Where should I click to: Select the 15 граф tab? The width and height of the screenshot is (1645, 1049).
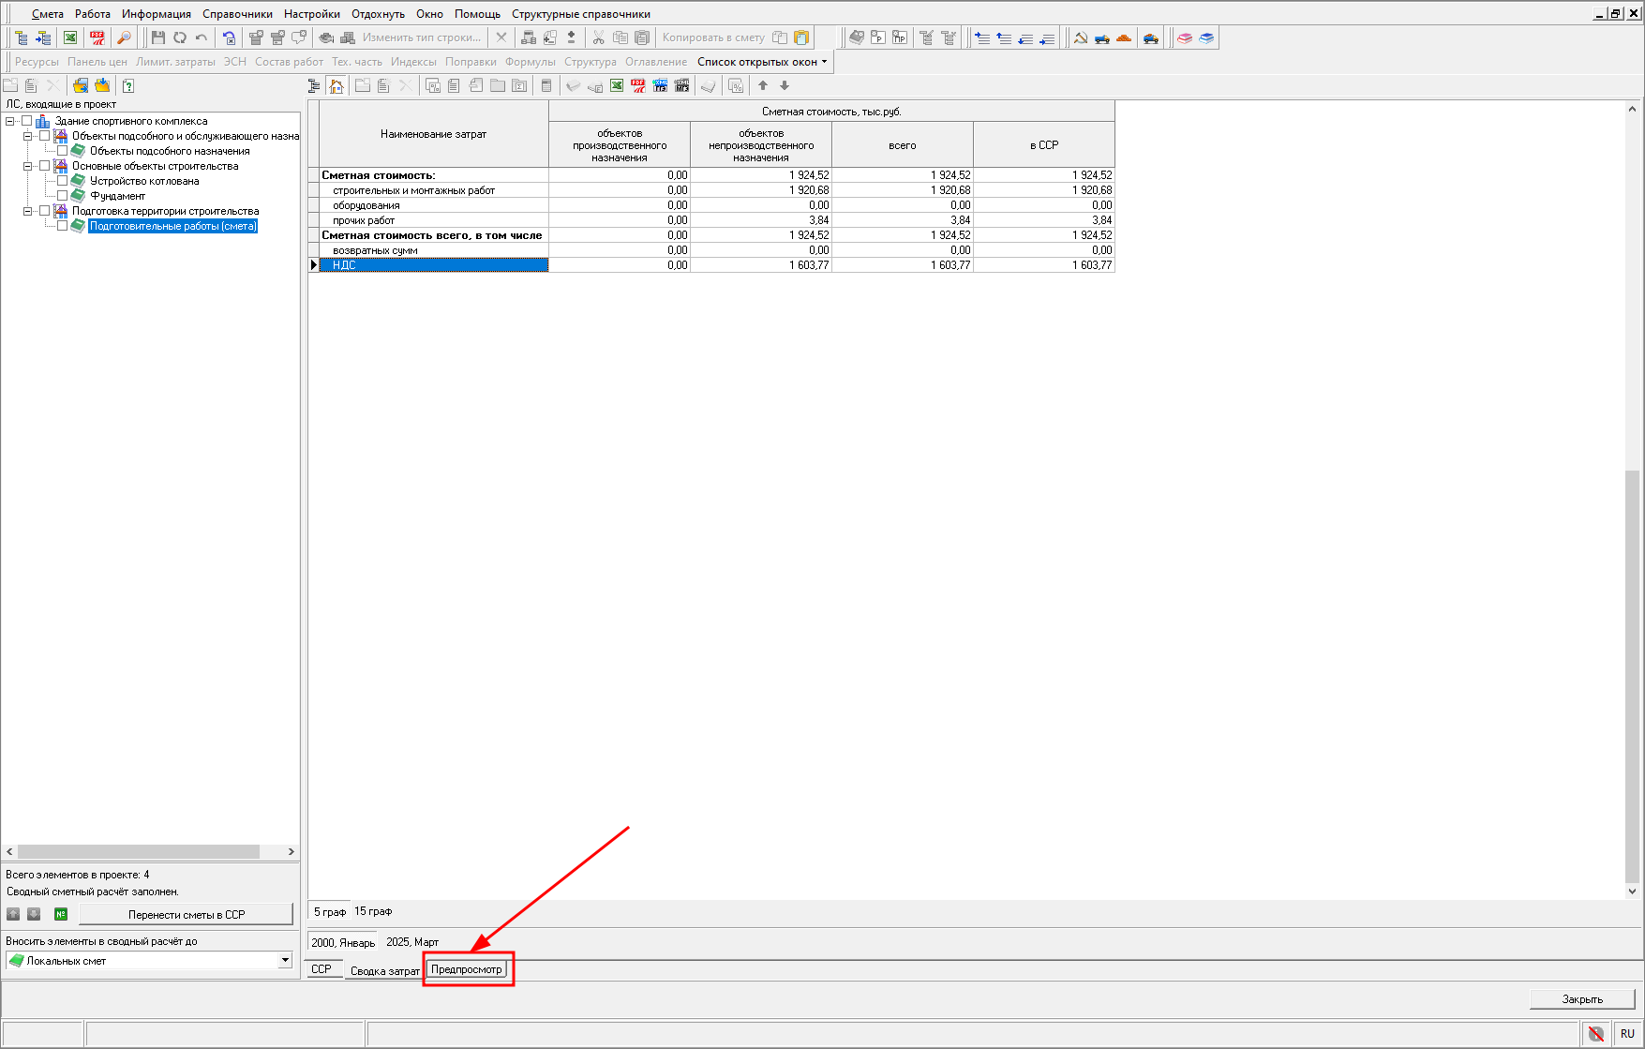click(x=373, y=911)
